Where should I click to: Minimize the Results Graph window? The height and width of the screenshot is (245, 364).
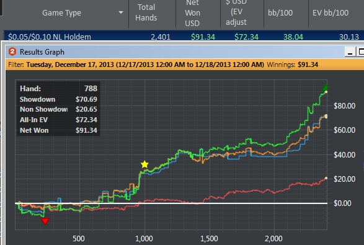[350, 51]
